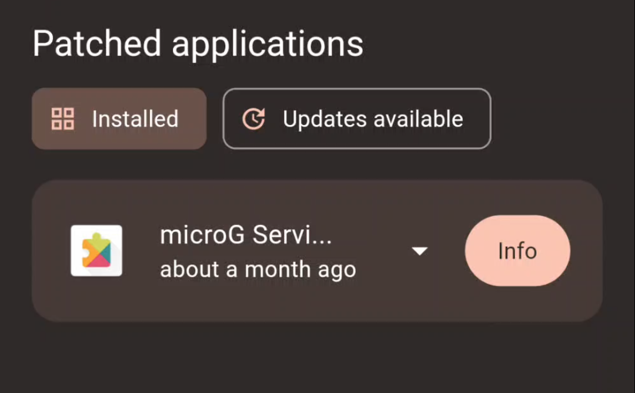
Task: Switch filtering back to Installed
Action: pyautogui.click(x=119, y=118)
